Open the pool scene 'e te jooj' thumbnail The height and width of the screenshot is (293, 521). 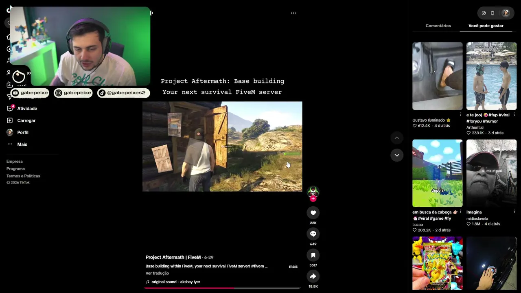coord(491,76)
